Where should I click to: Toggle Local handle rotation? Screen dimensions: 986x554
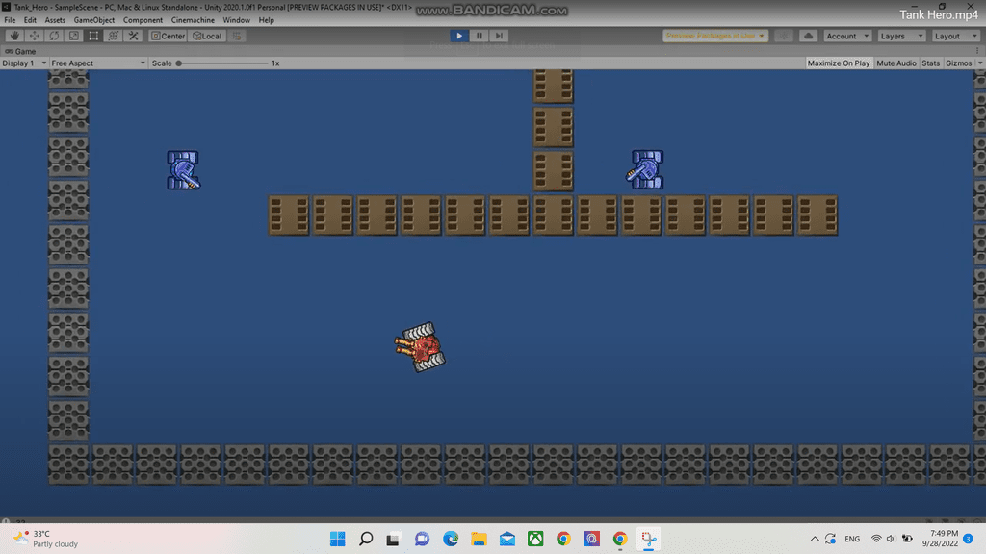tap(207, 36)
